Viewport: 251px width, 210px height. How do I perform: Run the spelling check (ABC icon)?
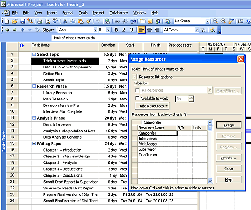(x=55, y=21)
